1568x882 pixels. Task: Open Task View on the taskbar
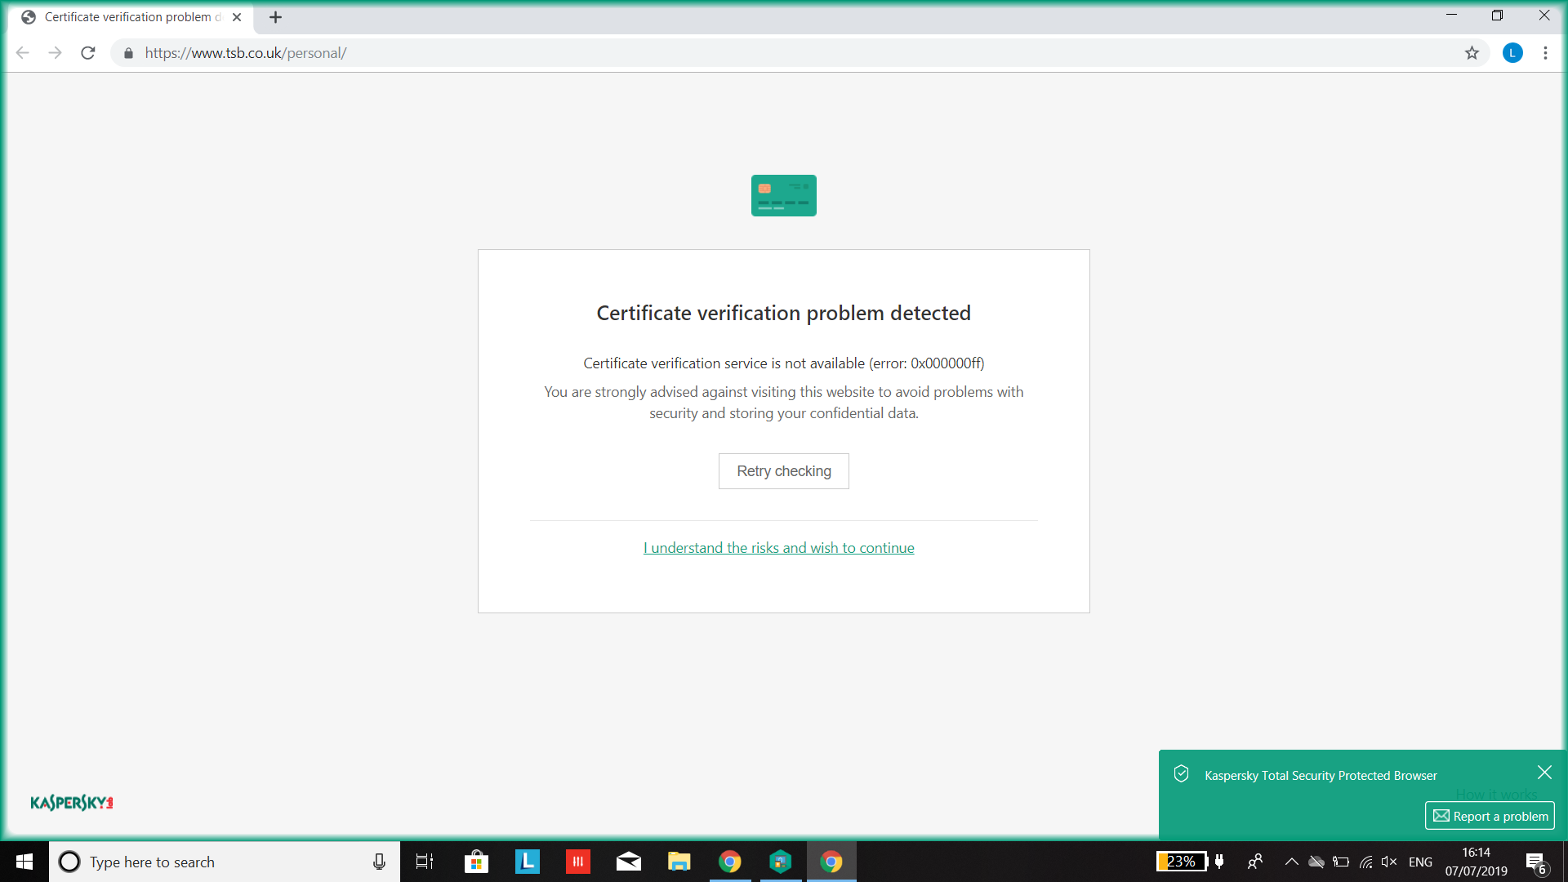click(425, 862)
